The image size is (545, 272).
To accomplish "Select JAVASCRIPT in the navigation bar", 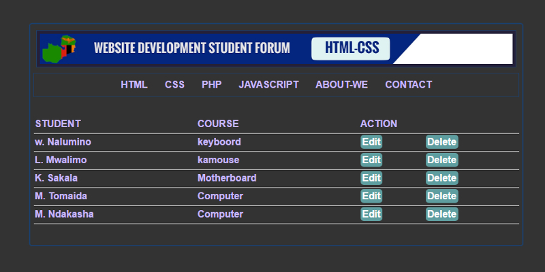I will [268, 84].
